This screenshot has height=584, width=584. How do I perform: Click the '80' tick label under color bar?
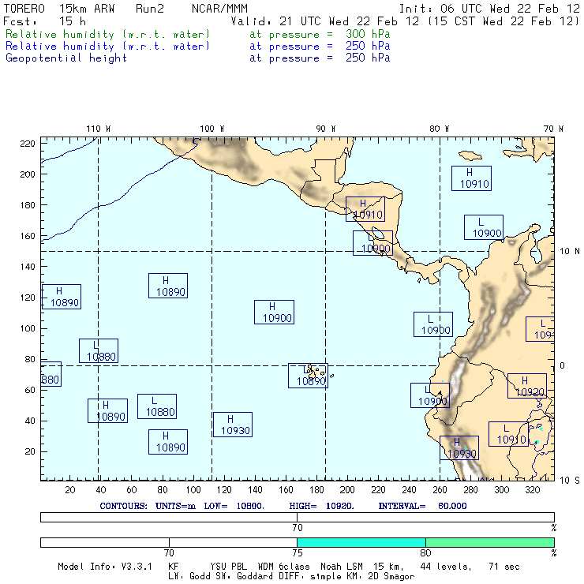[x=425, y=552]
